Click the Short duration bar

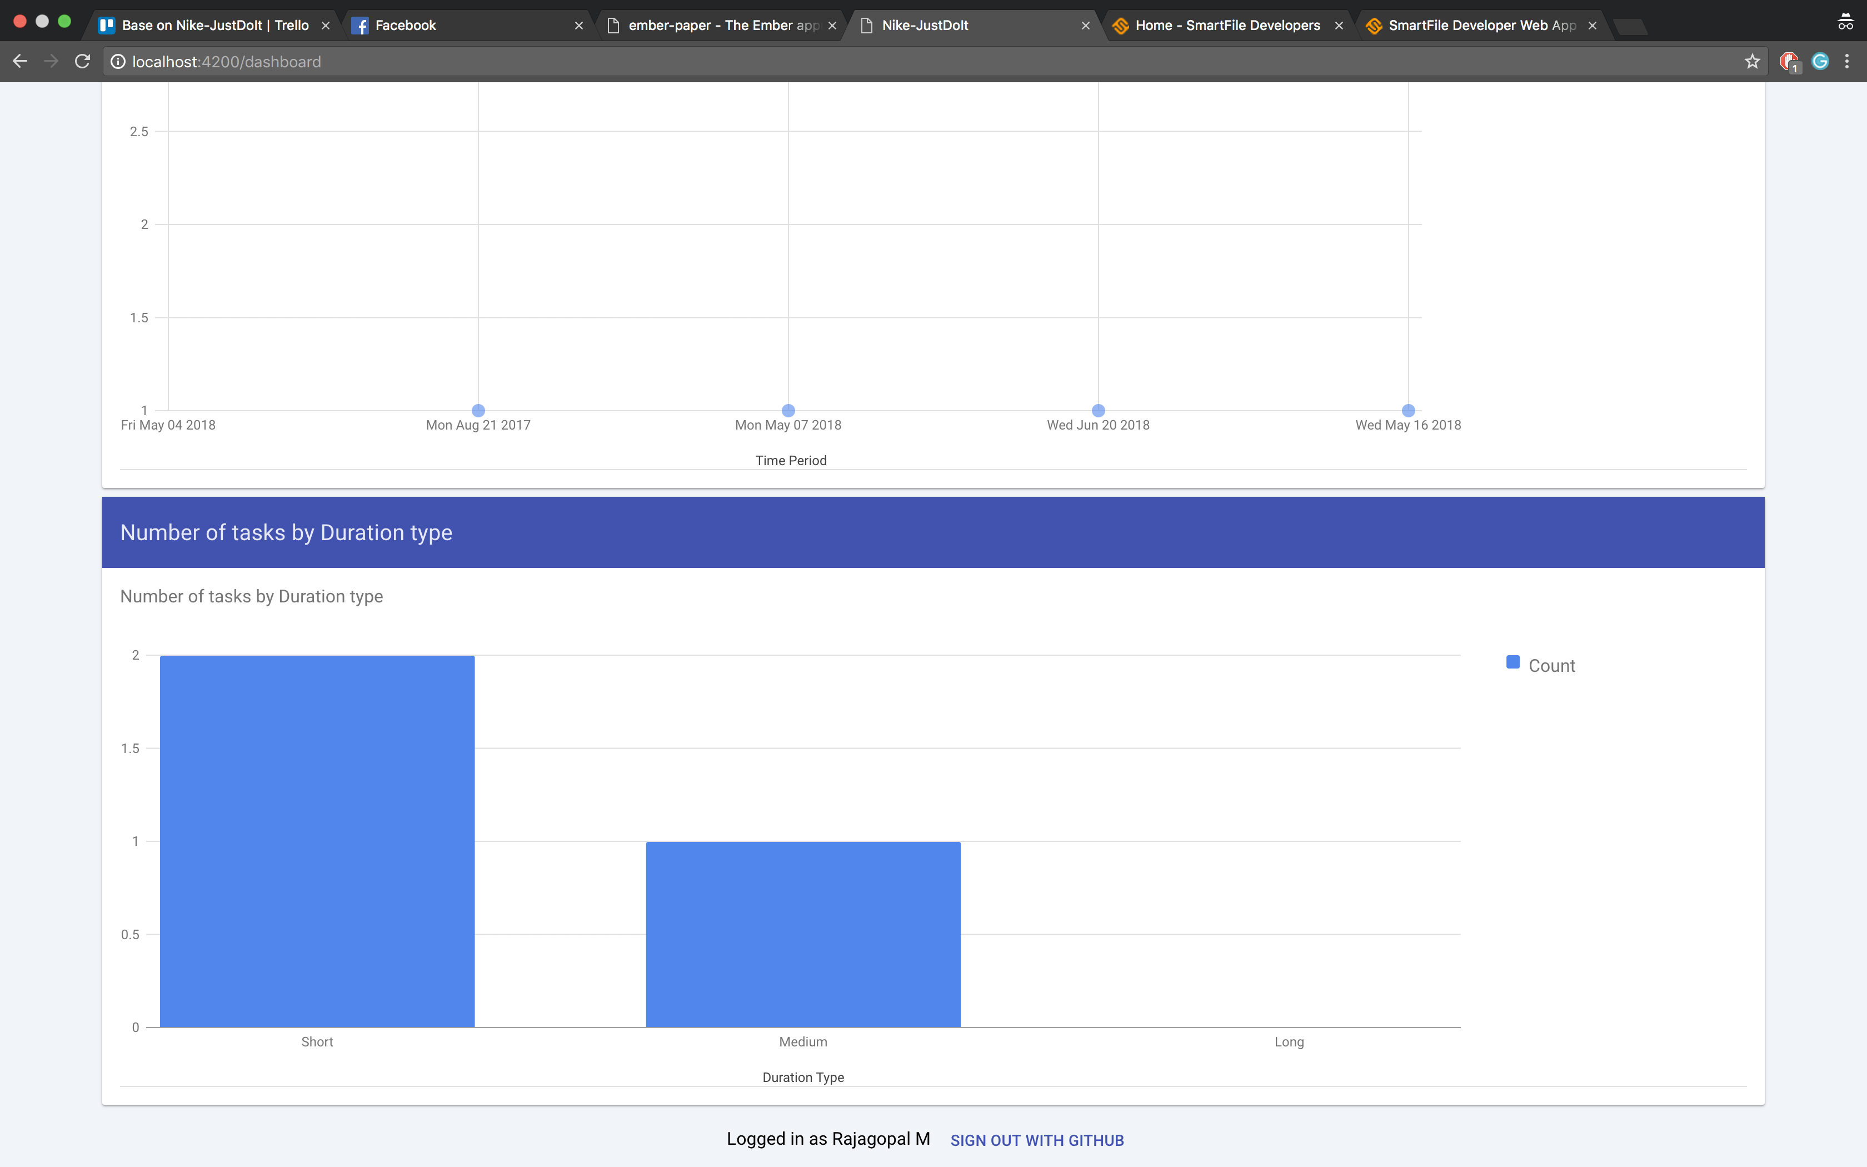[x=317, y=841]
